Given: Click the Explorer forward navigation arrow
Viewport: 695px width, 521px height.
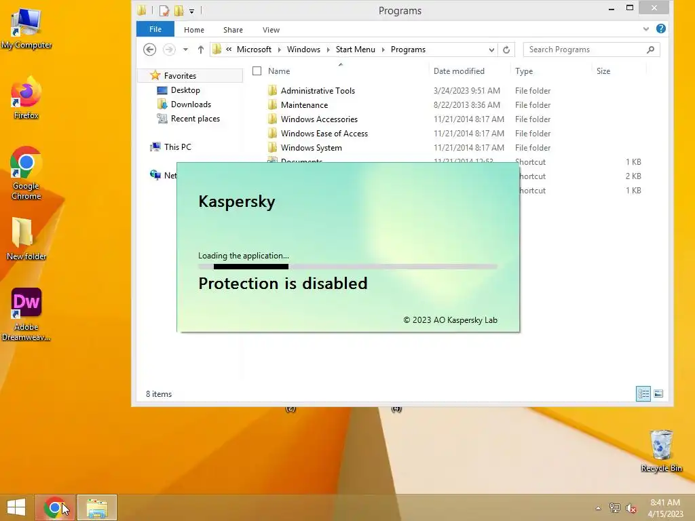Looking at the screenshot, I should 169,50.
